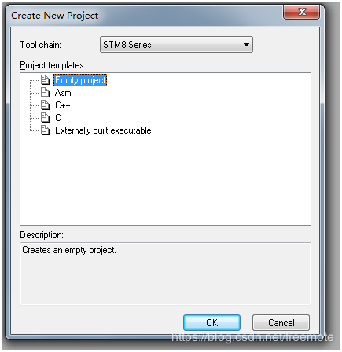Pick the C project template label

point(58,118)
